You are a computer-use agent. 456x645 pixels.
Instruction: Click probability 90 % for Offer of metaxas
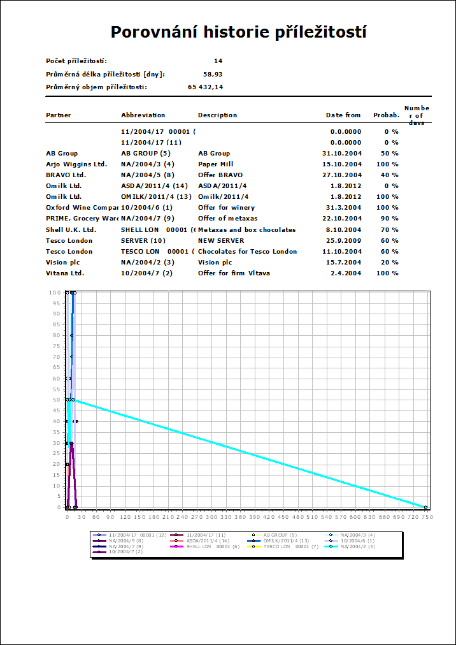pyautogui.click(x=390, y=219)
